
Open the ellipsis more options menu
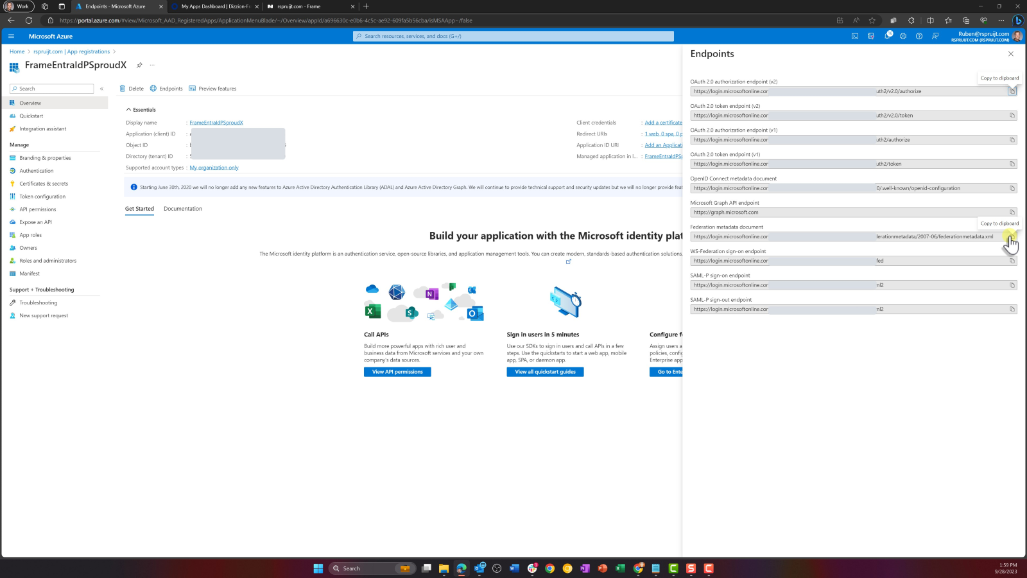[152, 66]
